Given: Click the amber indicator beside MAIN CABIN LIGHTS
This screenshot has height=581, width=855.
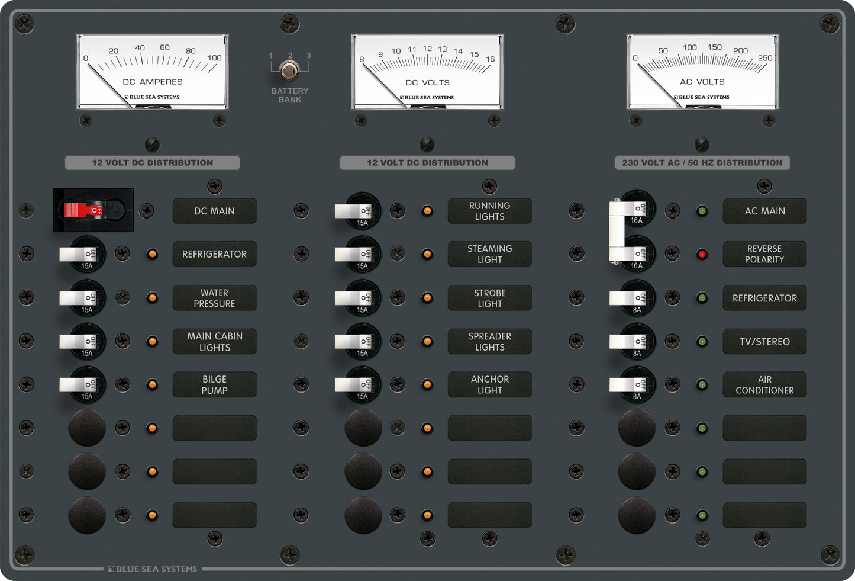Looking at the screenshot, I should tap(152, 341).
